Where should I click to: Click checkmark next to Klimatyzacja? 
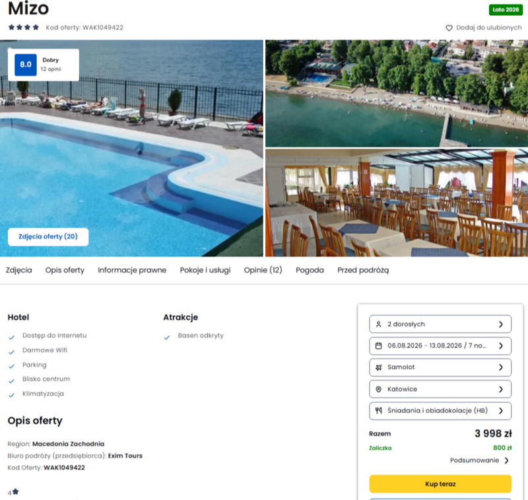[11, 395]
